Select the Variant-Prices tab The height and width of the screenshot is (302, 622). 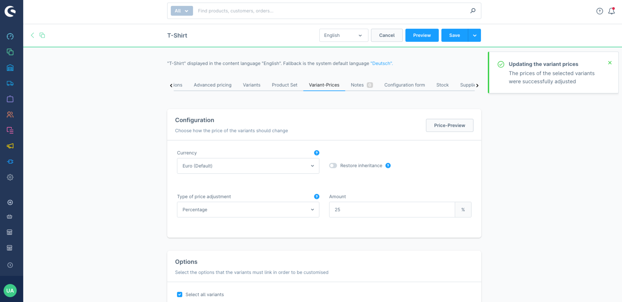tap(324, 85)
